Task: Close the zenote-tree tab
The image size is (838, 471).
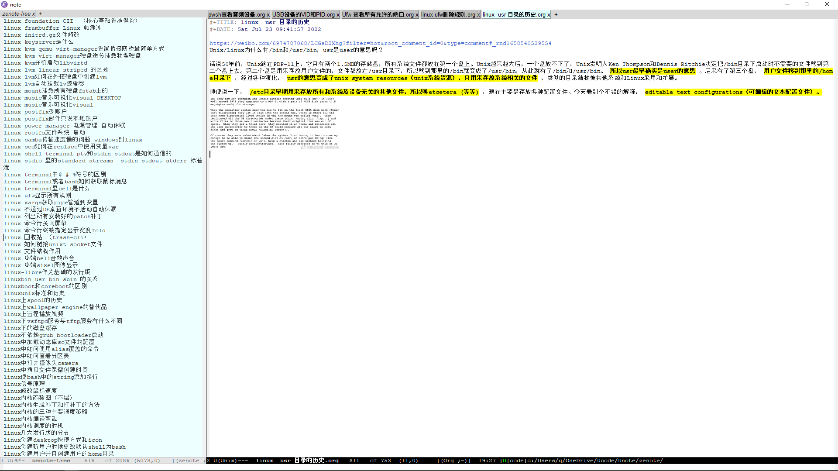Action: click(x=33, y=14)
